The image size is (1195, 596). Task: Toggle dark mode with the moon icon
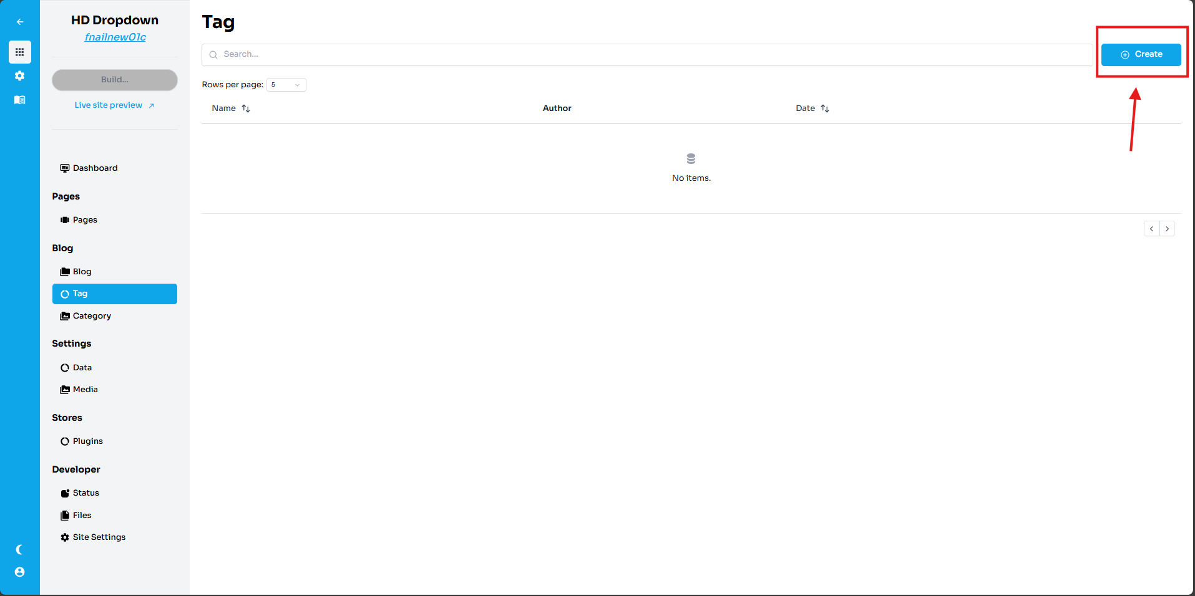click(20, 549)
